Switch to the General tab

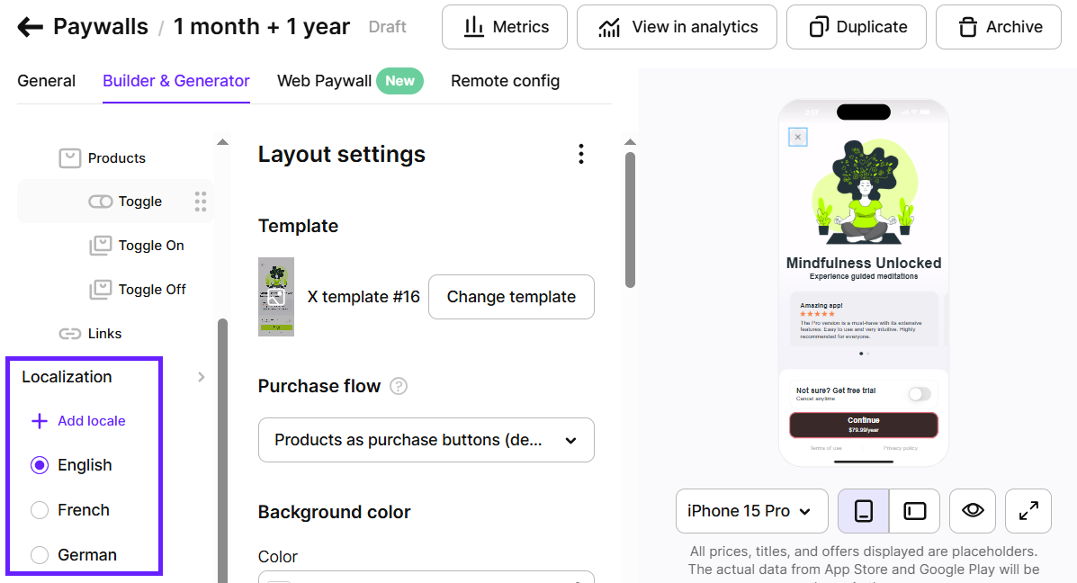point(46,81)
